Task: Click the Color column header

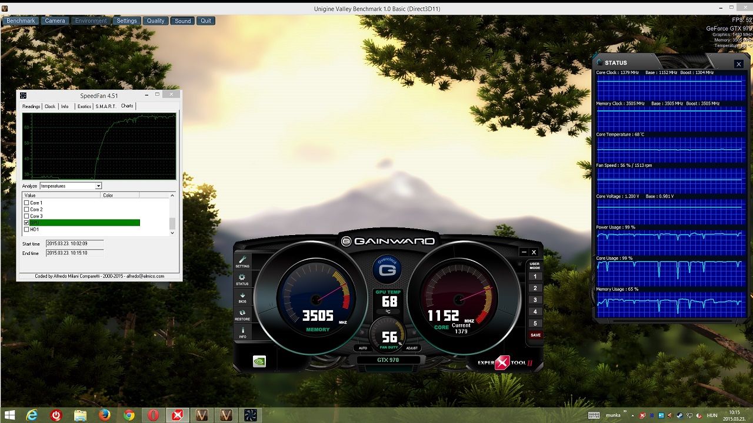Action: [x=120, y=195]
